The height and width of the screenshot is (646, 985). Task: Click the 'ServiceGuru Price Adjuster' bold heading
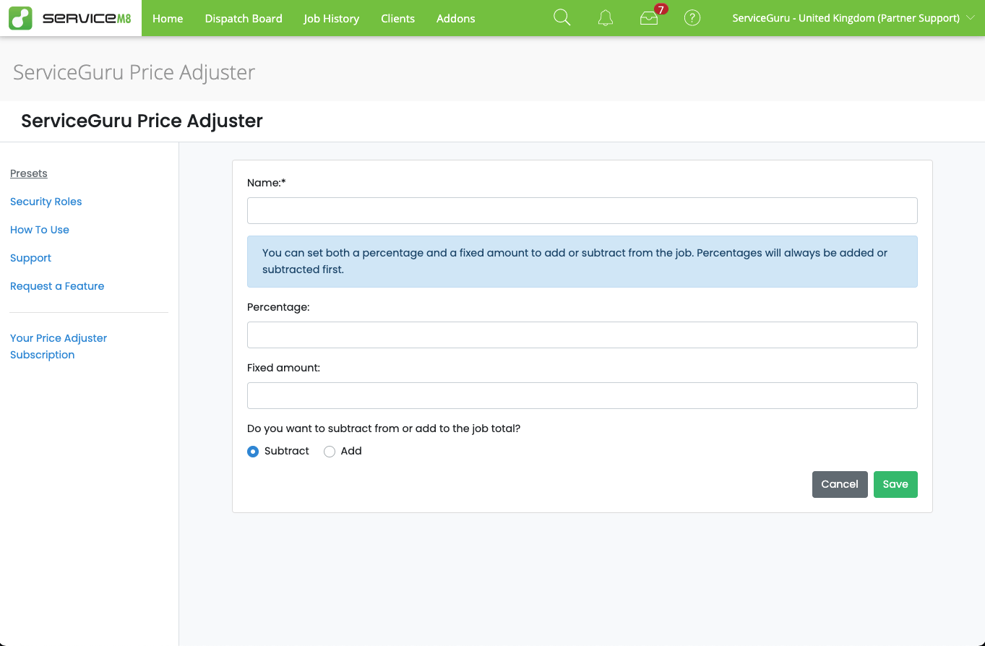click(142, 121)
